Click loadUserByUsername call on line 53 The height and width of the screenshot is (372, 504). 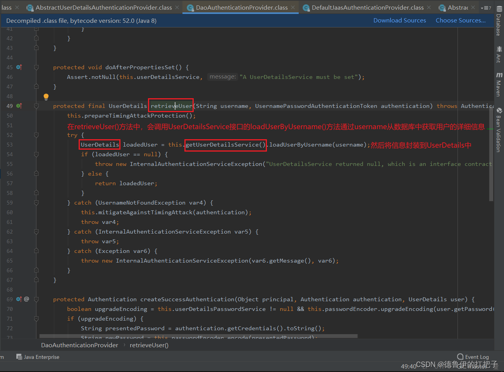(x=301, y=145)
